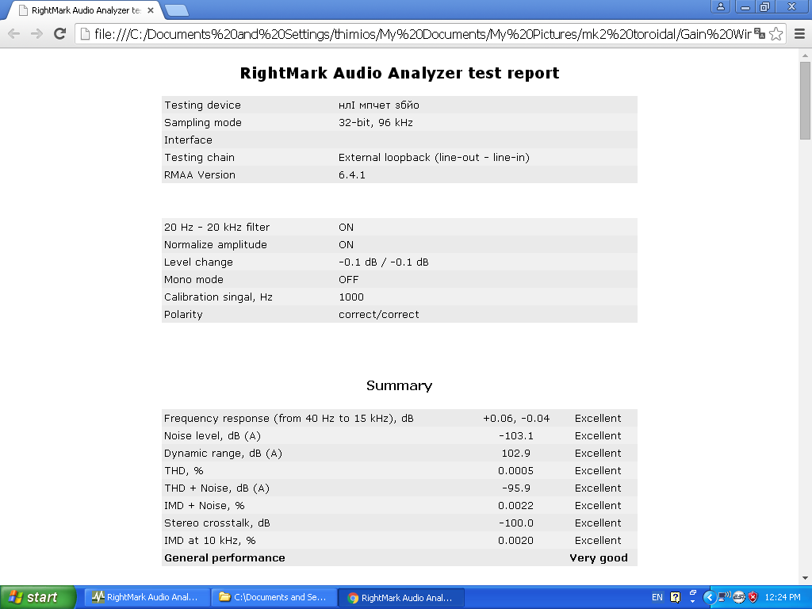Click the Level change value '-0.1 dB / -0.1 dB'

tap(383, 262)
